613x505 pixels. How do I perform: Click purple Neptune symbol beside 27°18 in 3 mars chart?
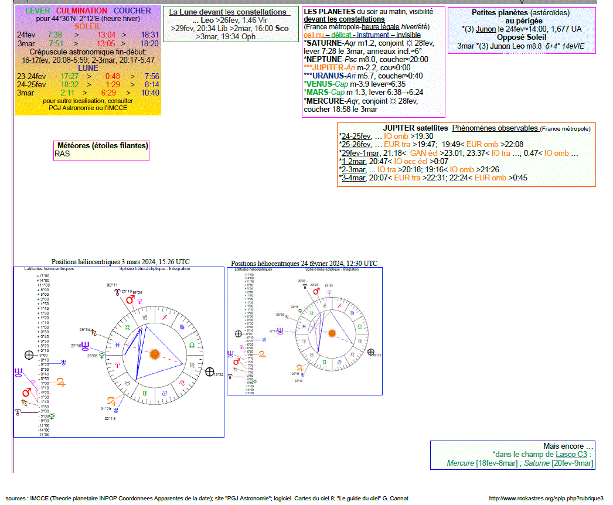pyautogui.click(x=85, y=346)
